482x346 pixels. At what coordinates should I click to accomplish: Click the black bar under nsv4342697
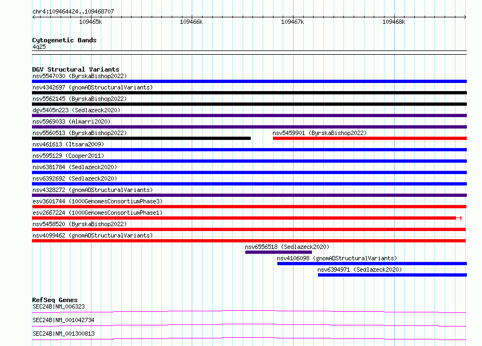(x=249, y=93)
